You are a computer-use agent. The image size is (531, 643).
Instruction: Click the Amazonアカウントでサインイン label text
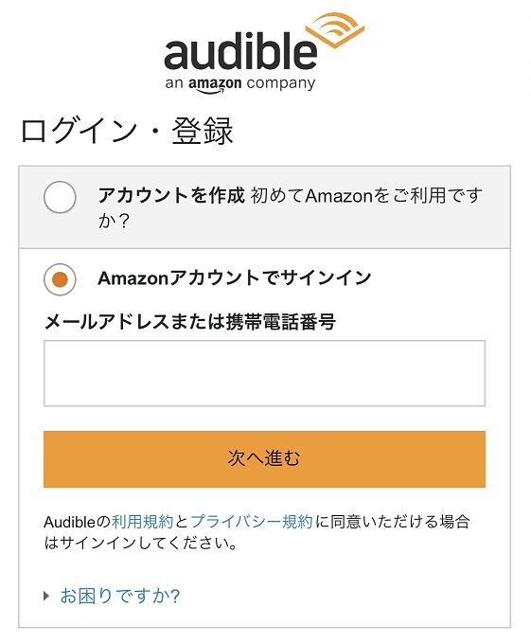point(235,278)
